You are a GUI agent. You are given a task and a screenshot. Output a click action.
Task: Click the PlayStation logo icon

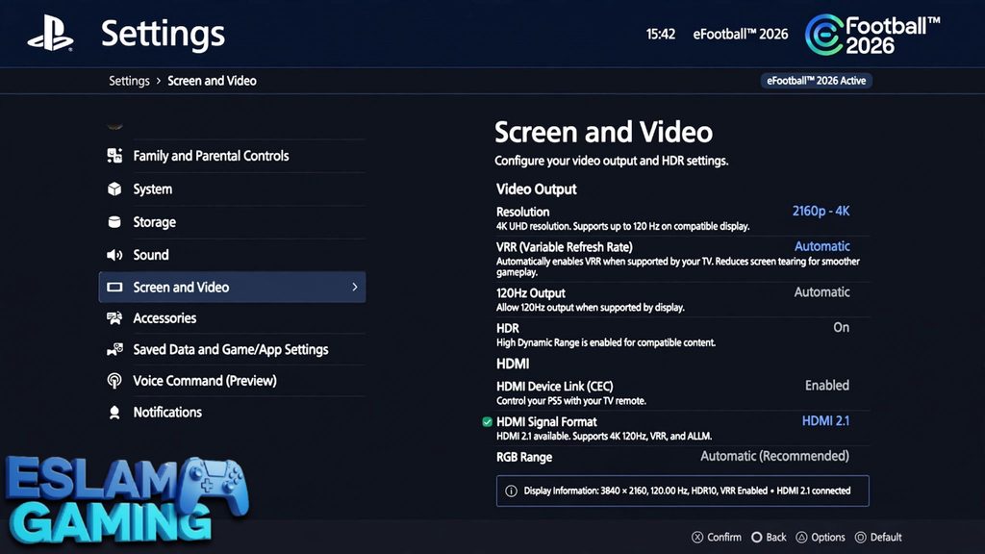tap(50, 34)
